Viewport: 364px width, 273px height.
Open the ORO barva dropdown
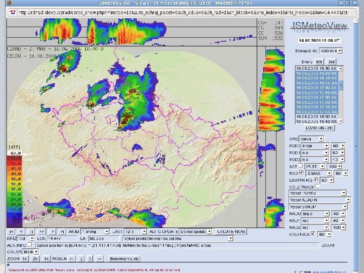coord(311,139)
